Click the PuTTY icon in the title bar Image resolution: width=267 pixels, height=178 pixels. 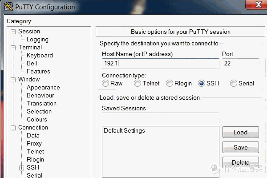tap(8, 7)
